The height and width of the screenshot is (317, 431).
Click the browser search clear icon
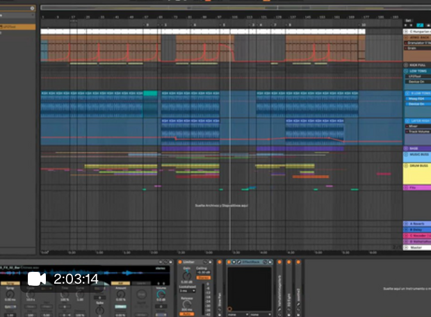[x=32, y=8]
